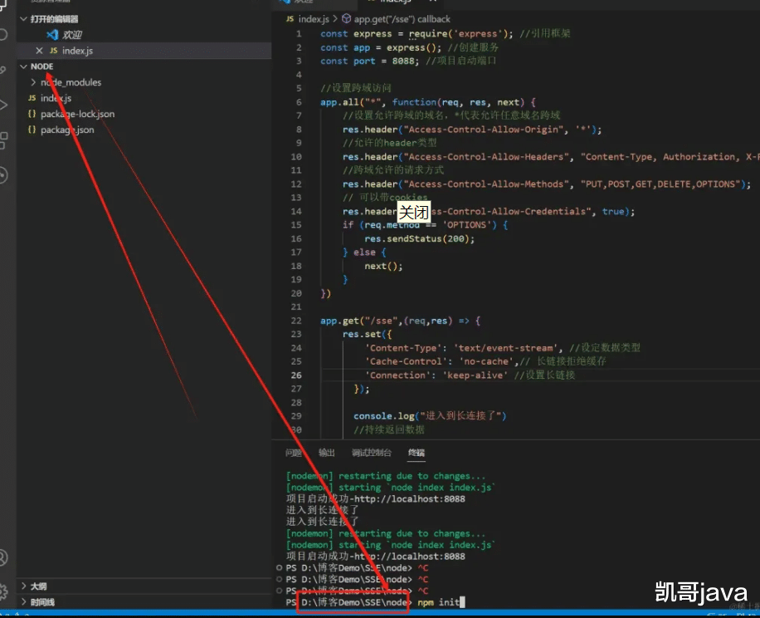Click the JS icon in the breadcrumb bar
This screenshot has width=760, height=618.
pyautogui.click(x=290, y=19)
